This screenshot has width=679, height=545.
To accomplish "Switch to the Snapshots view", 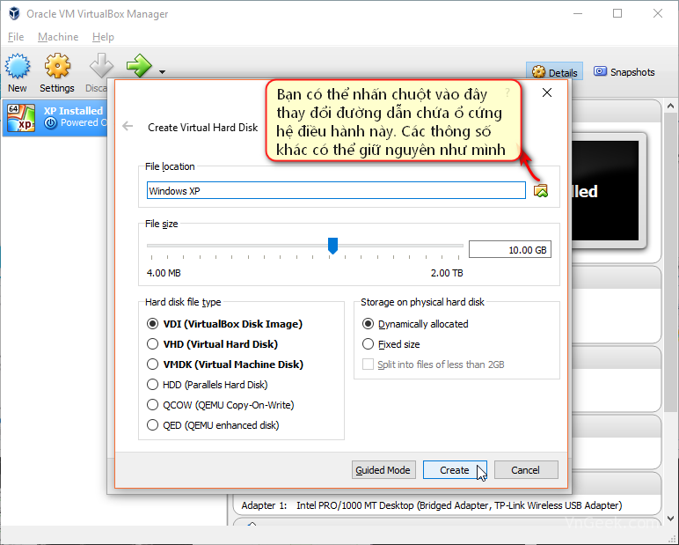I will point(624,72).
